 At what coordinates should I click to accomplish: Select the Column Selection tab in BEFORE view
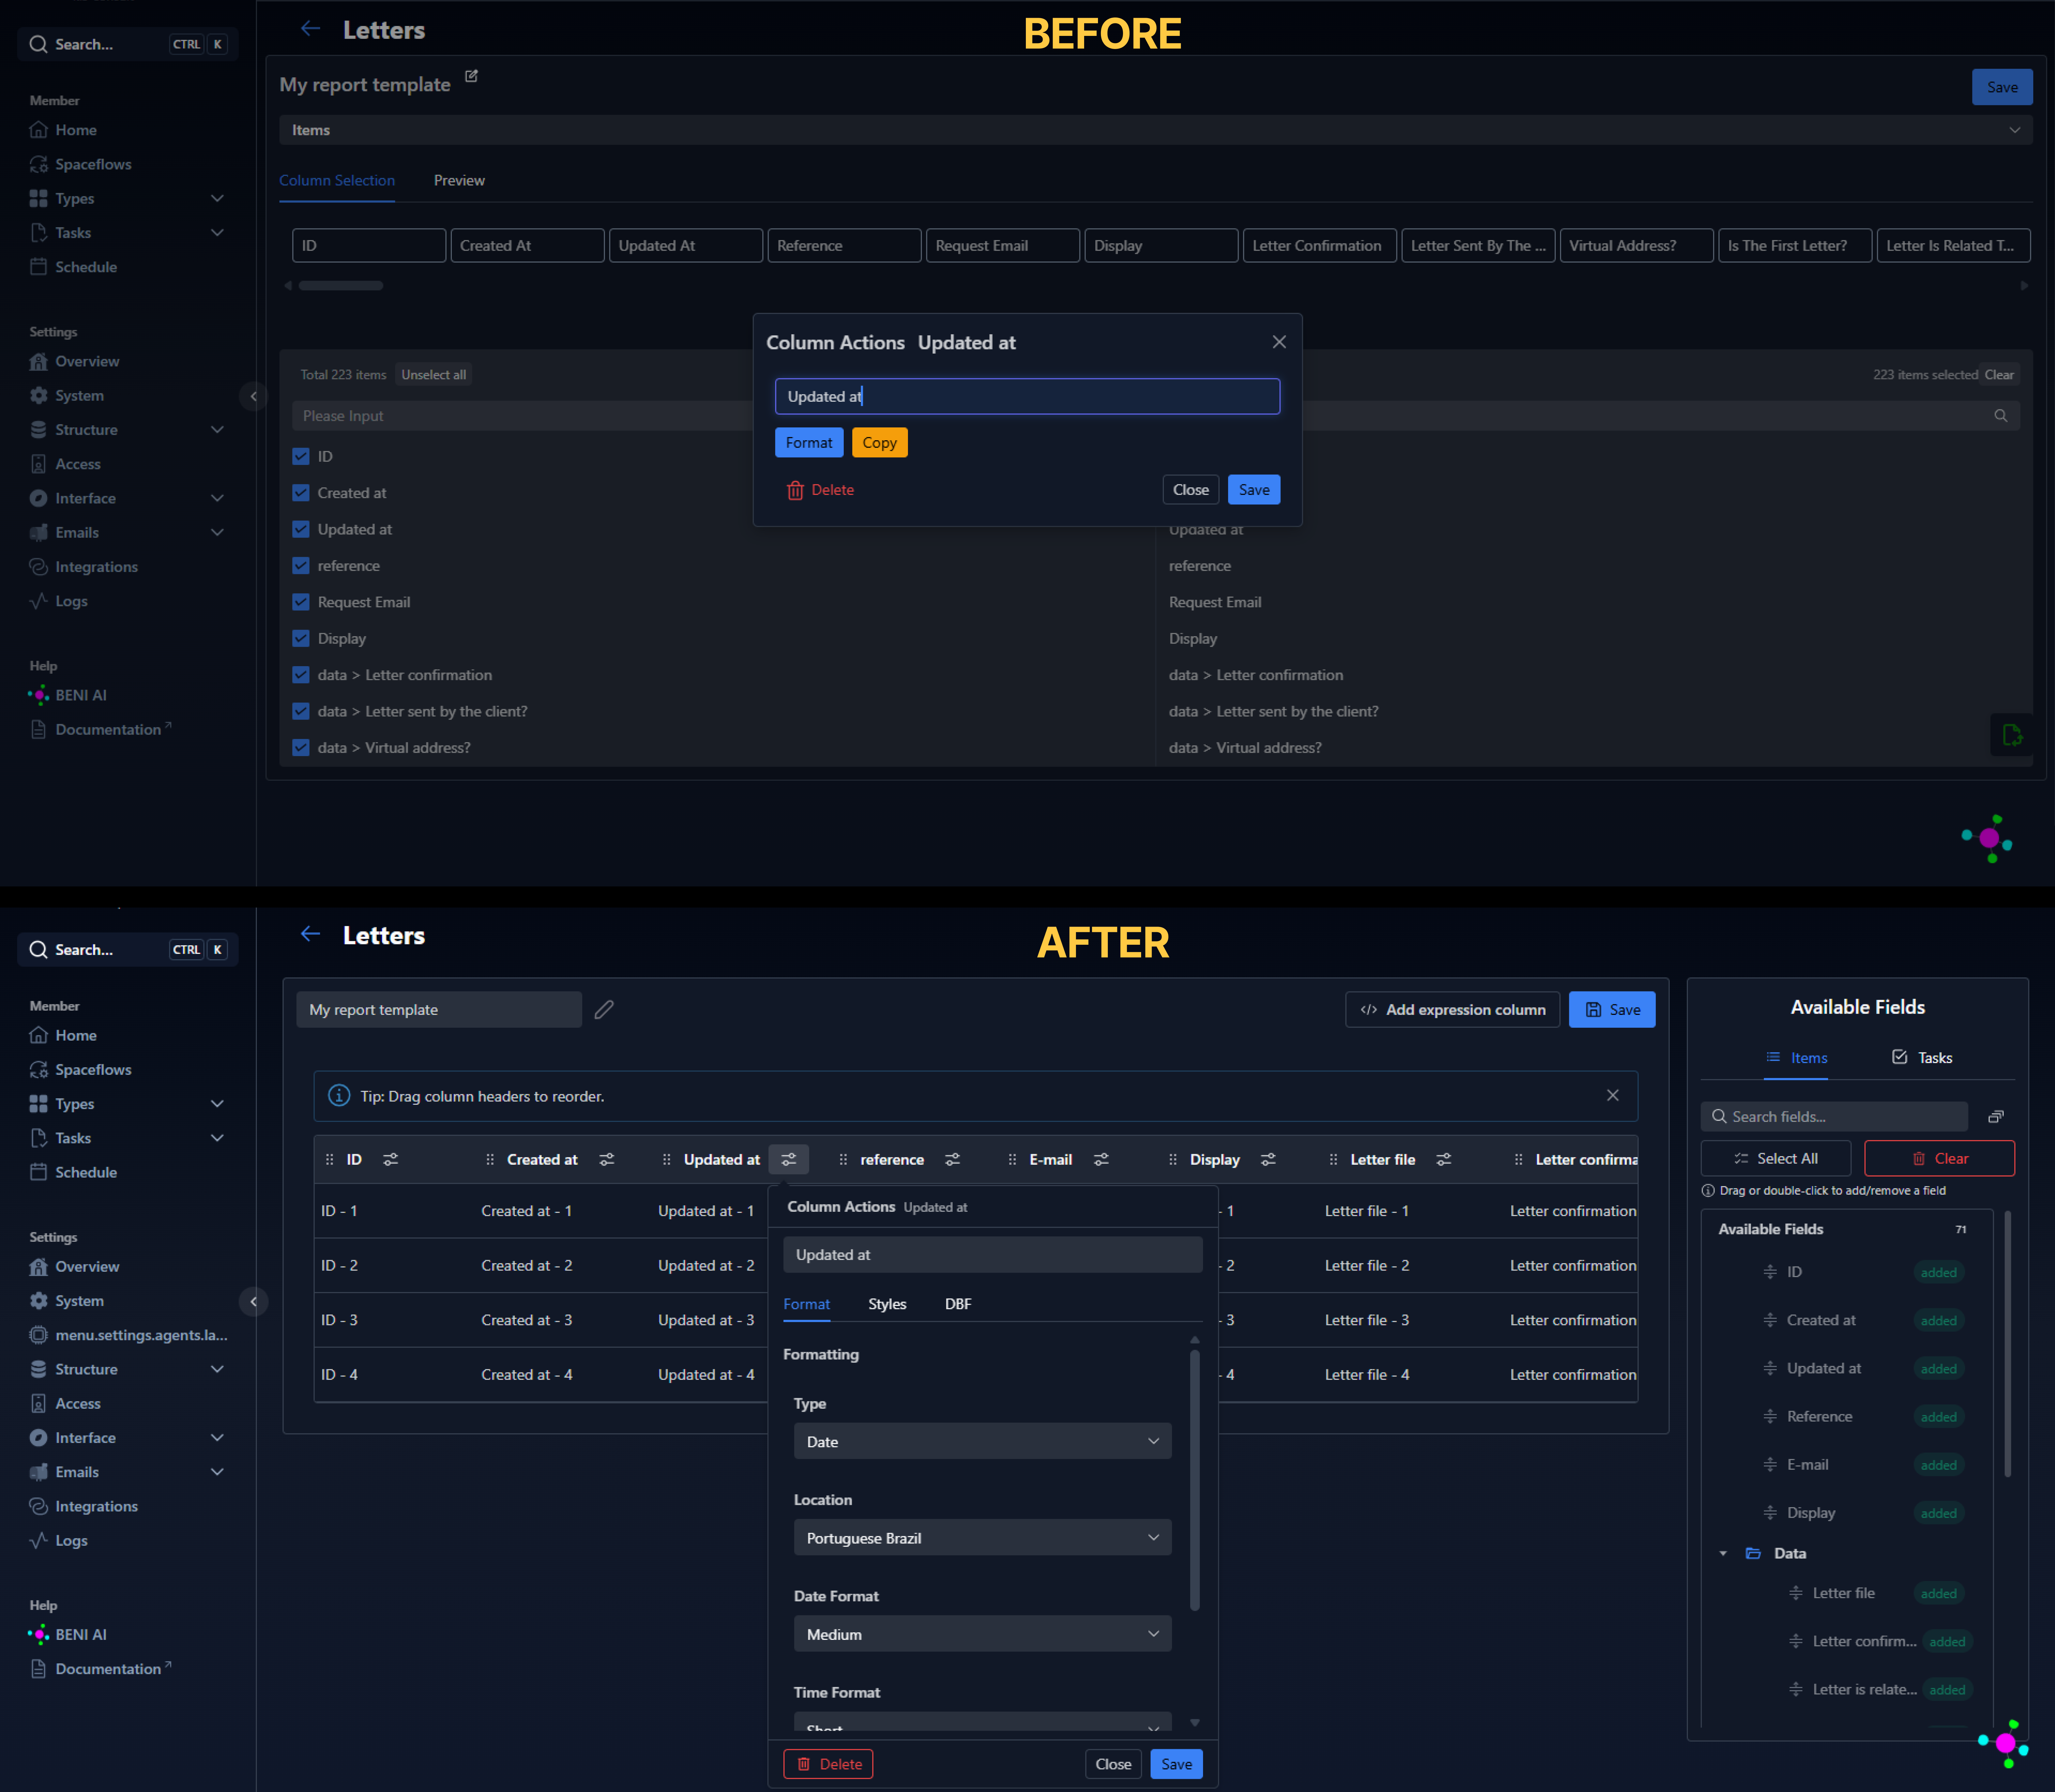pyautogui.click(x=337, y=181)
